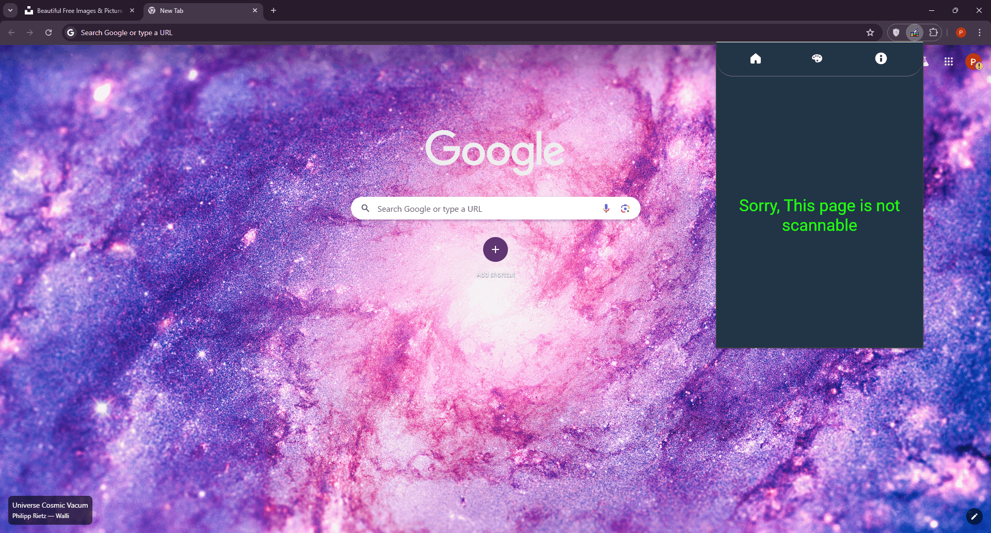This screenshot has width=991, height=533.
Task: Customize Chrome with the pencil button
Action: (974, 516)
